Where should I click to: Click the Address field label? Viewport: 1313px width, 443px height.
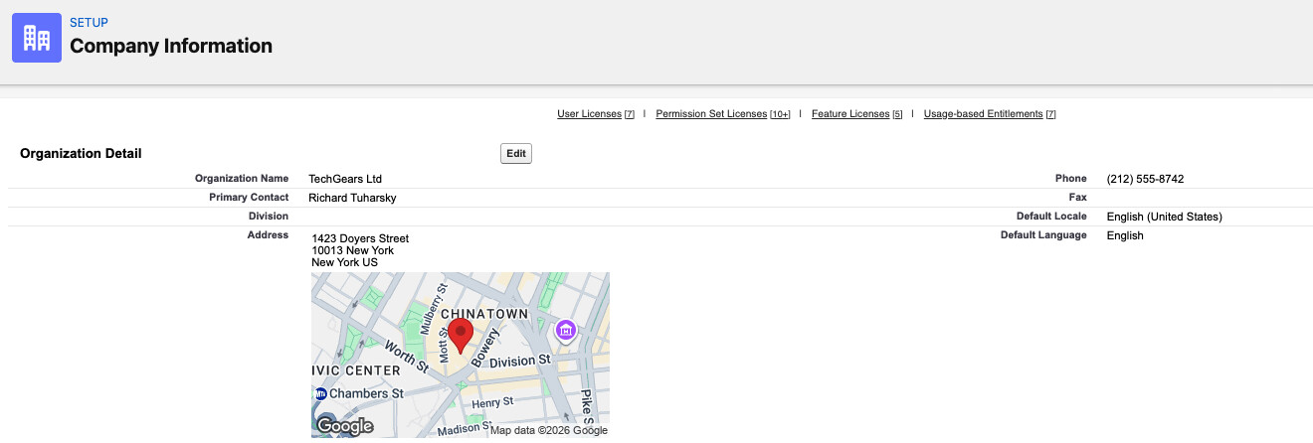point(268,235)
